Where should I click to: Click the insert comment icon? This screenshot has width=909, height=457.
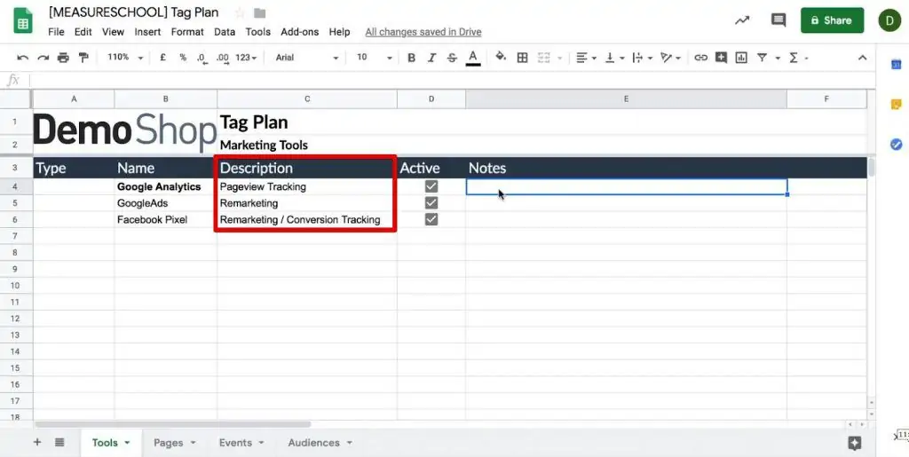pyautogui.click(x=721, y=58)
